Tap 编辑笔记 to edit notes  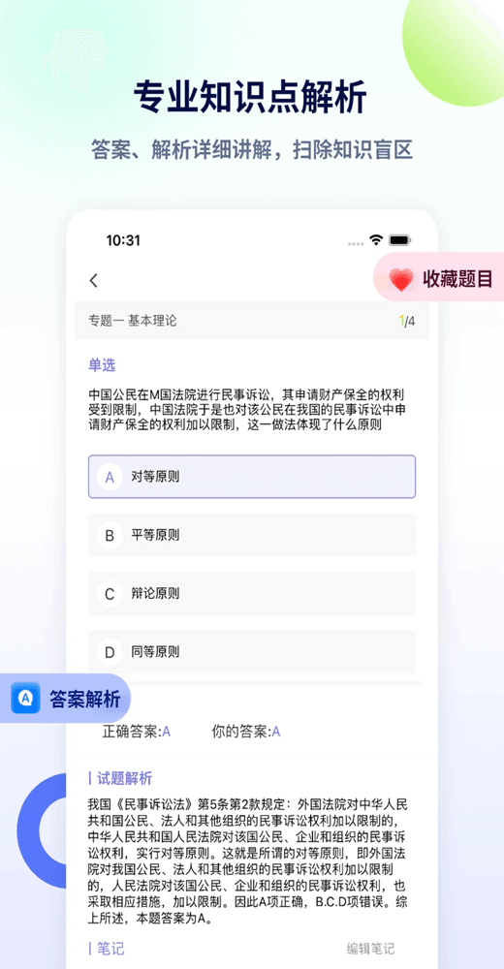click(370, 949)
